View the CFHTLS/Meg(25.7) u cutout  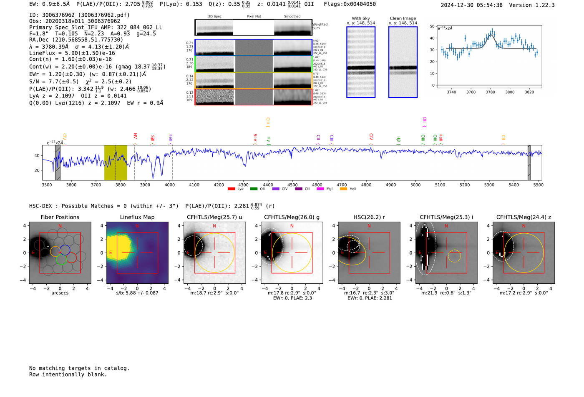214,253
